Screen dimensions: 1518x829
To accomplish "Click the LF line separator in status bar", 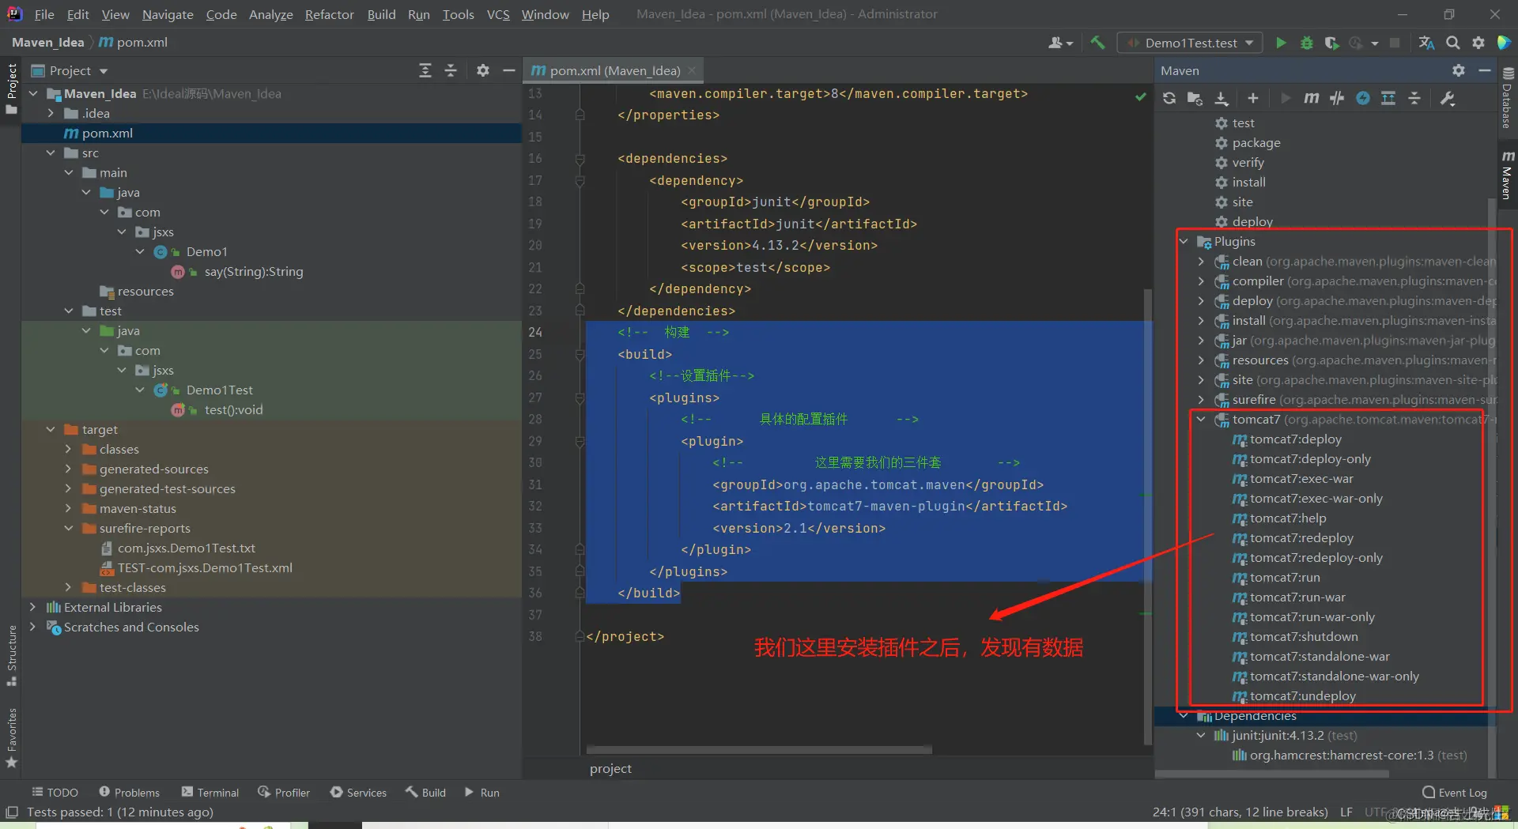I will pos(1346,812).
